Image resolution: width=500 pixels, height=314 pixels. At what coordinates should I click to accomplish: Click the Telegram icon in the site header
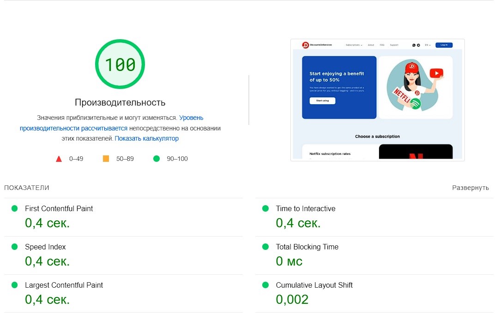[419, 45]
